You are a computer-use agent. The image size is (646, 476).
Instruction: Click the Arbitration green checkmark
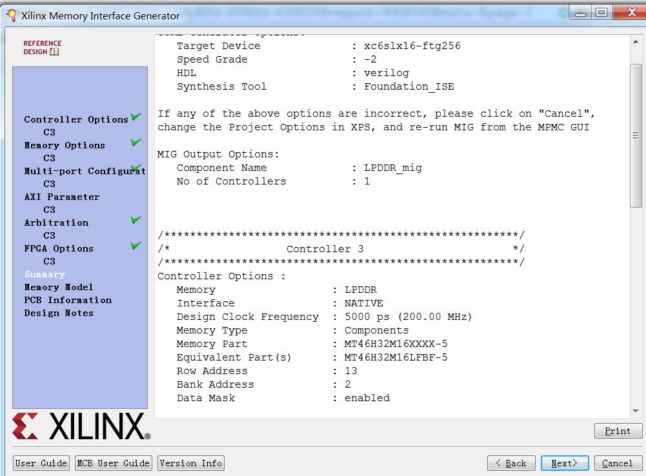(136, 220)
